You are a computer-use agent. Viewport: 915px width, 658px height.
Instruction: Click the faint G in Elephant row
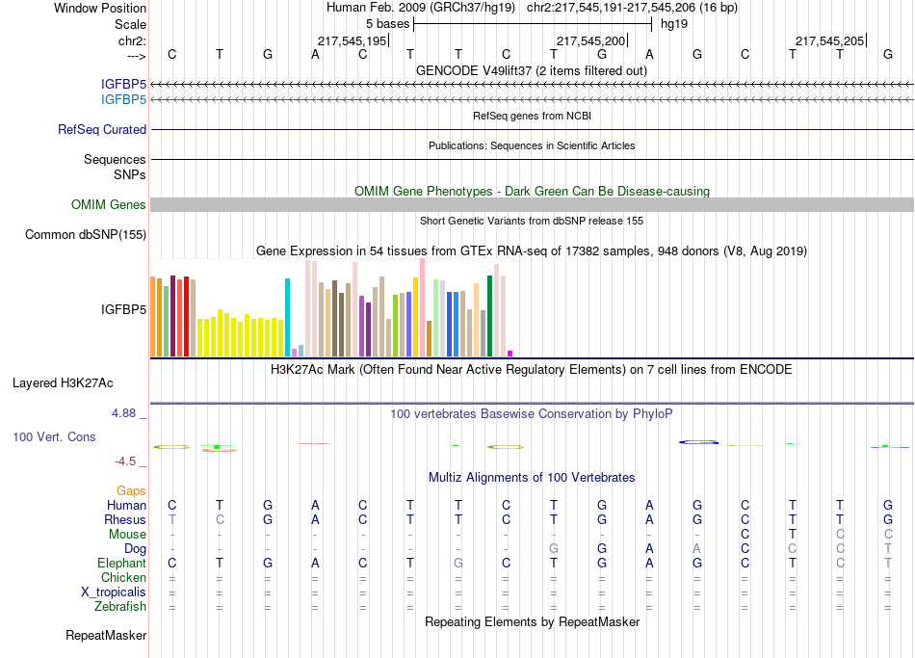click(x=458, y=563)
